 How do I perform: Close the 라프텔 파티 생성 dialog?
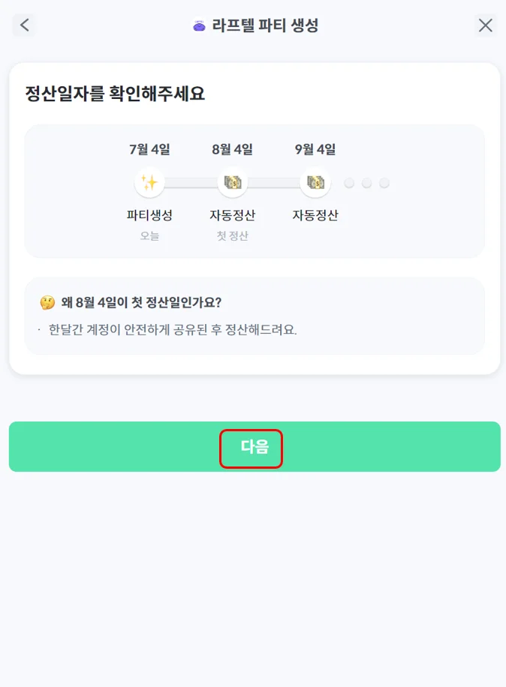pyautogui.click(x=486, y=25)
